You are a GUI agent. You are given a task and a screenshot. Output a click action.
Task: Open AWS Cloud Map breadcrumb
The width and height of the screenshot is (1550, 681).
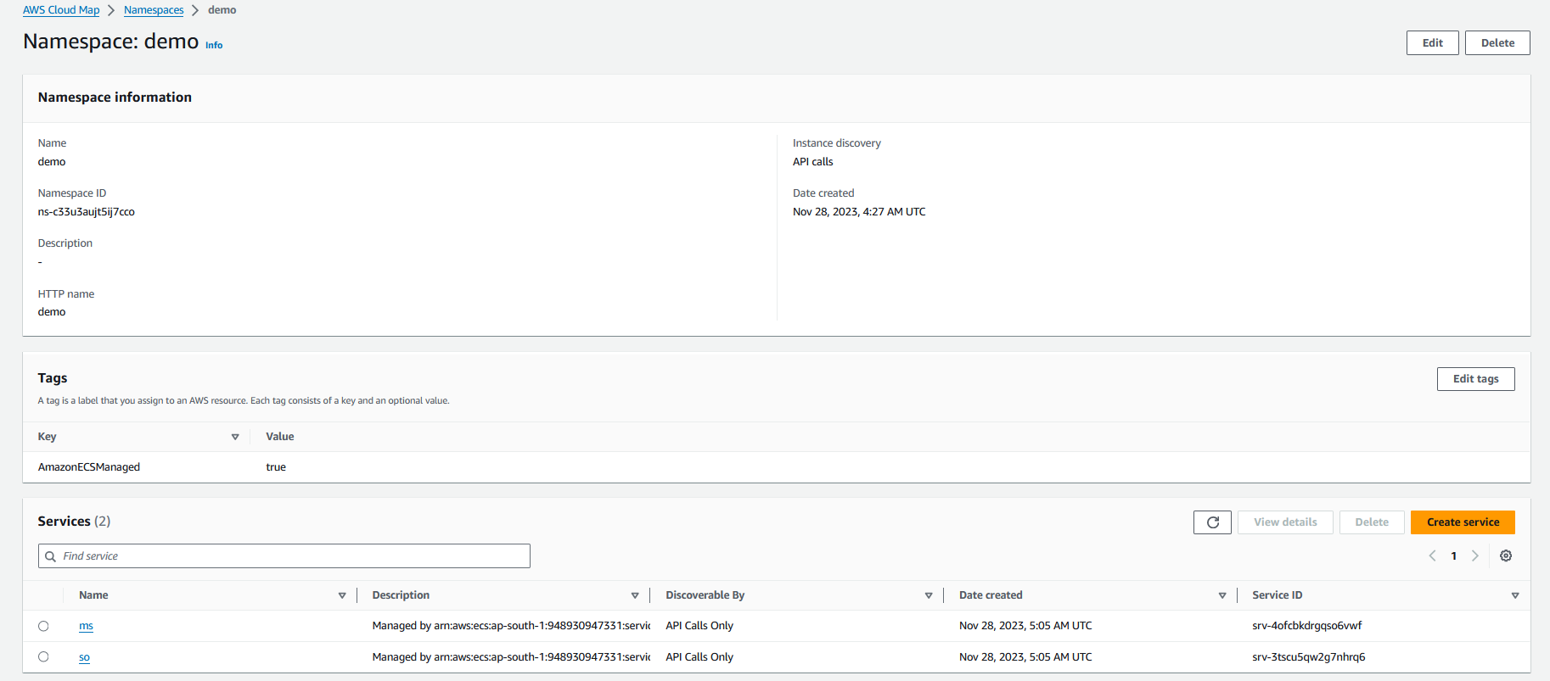pyautogui.click(x=61, y=10)
